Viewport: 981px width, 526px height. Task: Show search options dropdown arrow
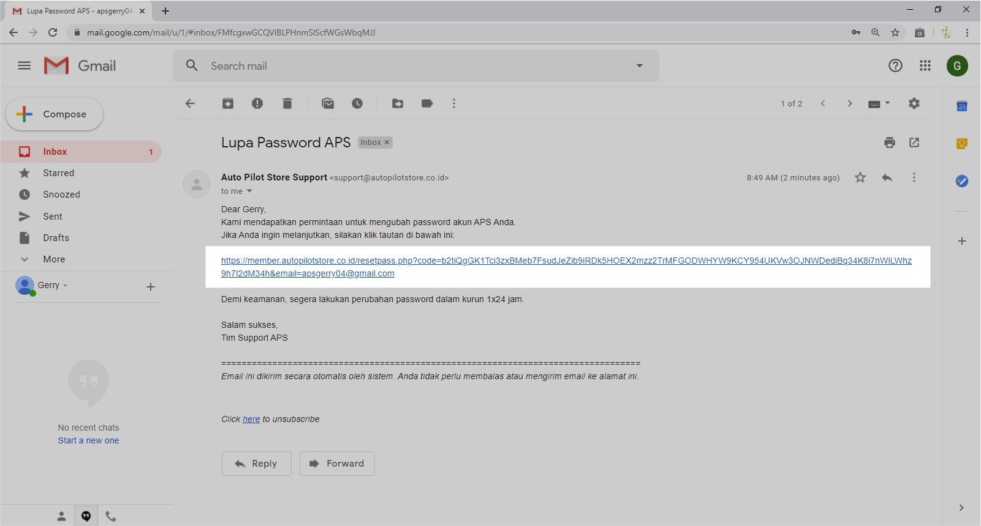pos(640,65)
